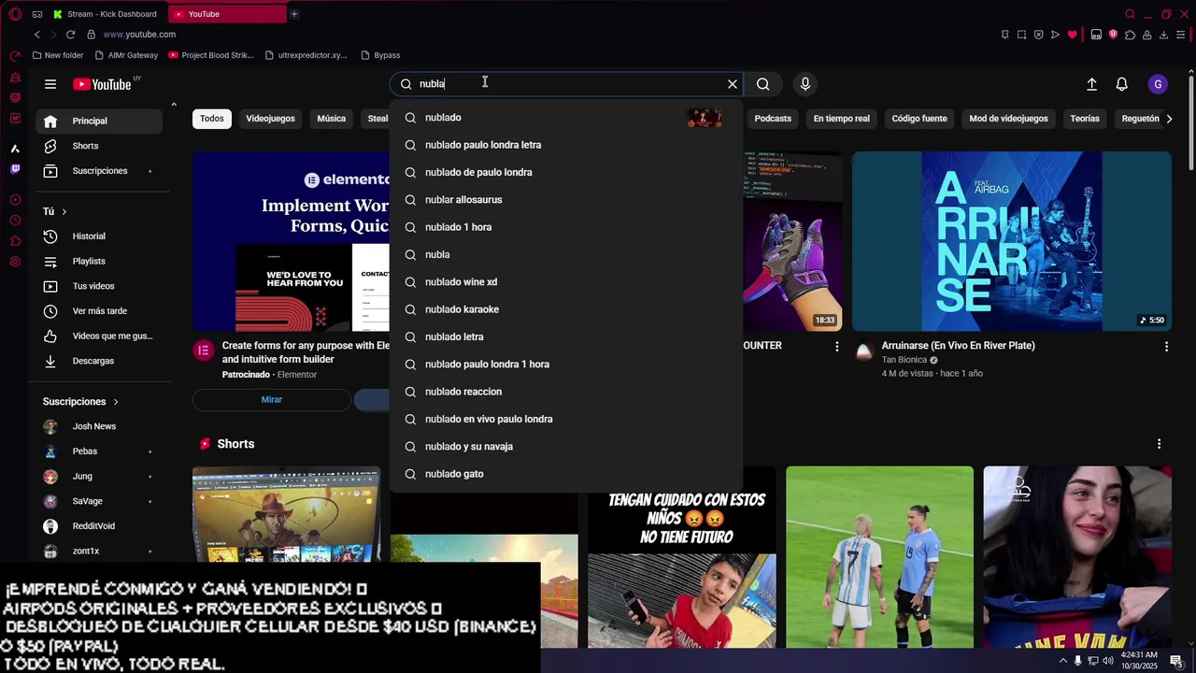This screenshot has width=1196, height=673.
Task: Choose suggestion 'nublado 1 hora'
Action: click(565, 227)
